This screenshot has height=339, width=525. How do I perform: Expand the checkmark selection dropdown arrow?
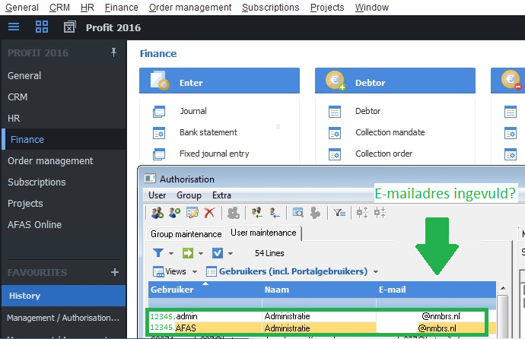click(231, 253)
